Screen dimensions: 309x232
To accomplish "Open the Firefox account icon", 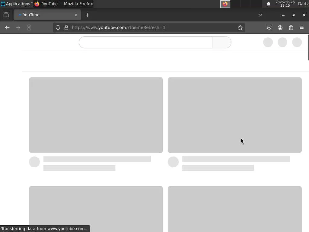I will 280,27.
